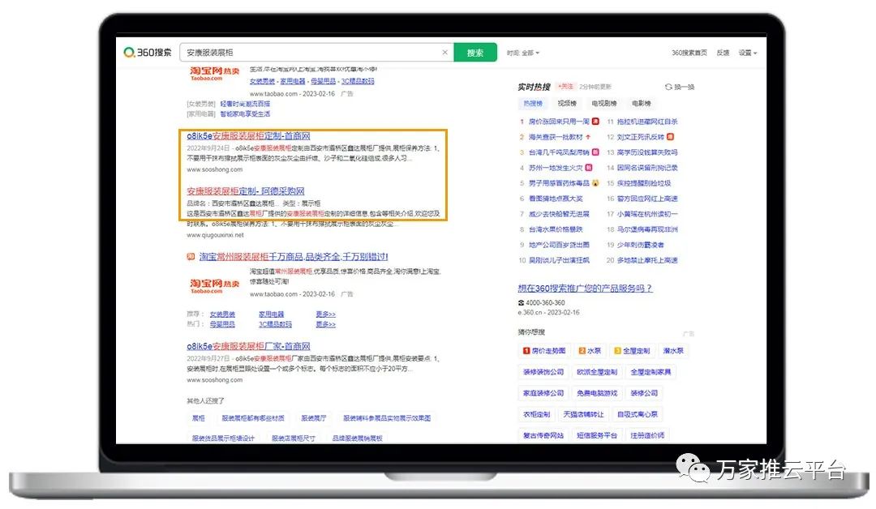
Task: Expand the 设置 settings dropdown
Action: click(747, 53)
